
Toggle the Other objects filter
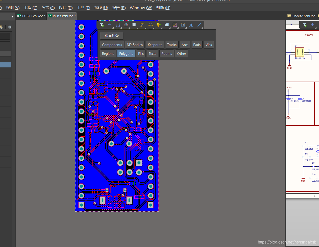coord(182,54)
